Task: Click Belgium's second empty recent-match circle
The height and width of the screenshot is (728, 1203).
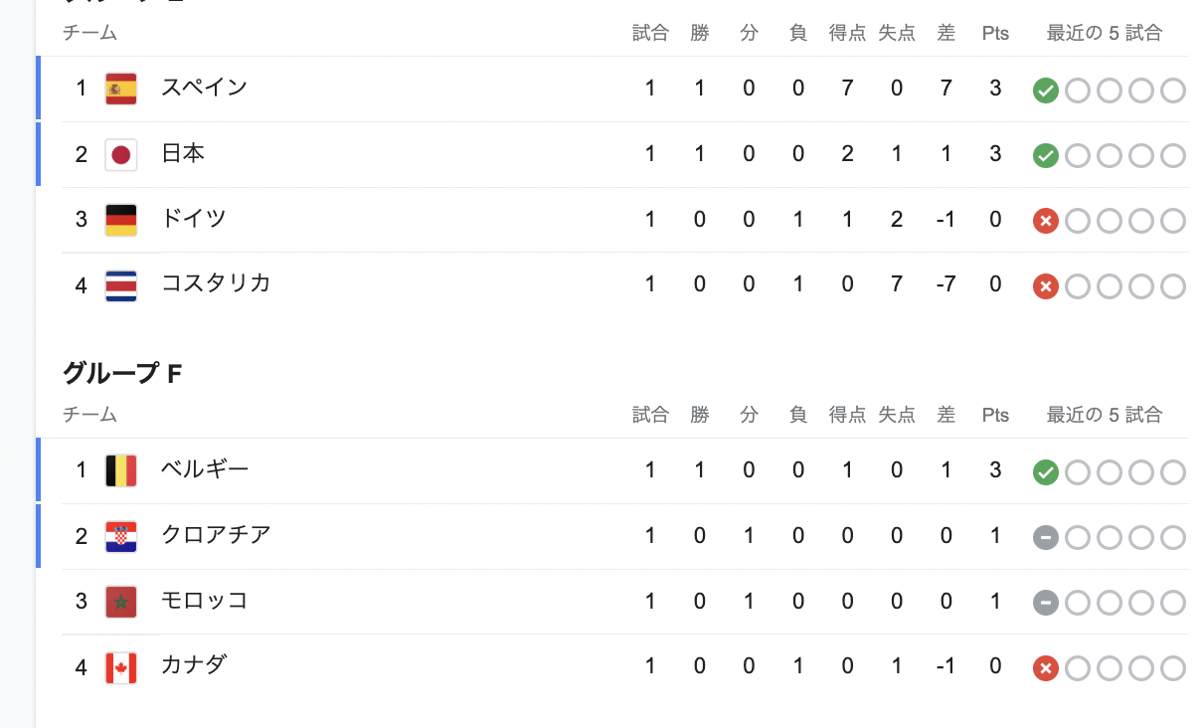Action: (1109, 472)
